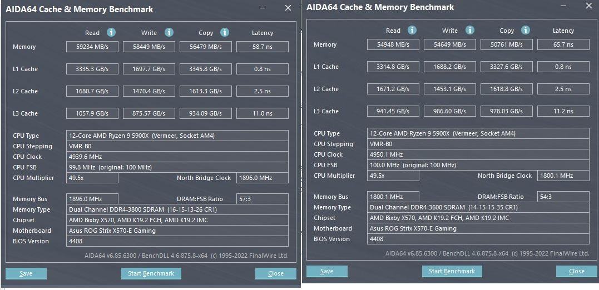Click the 54:3 DRAM:FSB Ratio field
This screenshot has width=599, height=290.
563,197
